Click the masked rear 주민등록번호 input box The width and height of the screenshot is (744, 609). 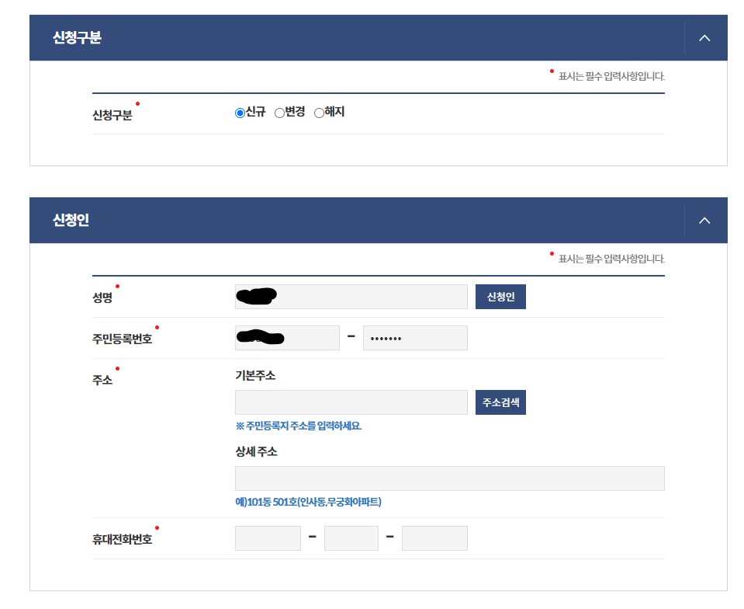pos(414,337)
